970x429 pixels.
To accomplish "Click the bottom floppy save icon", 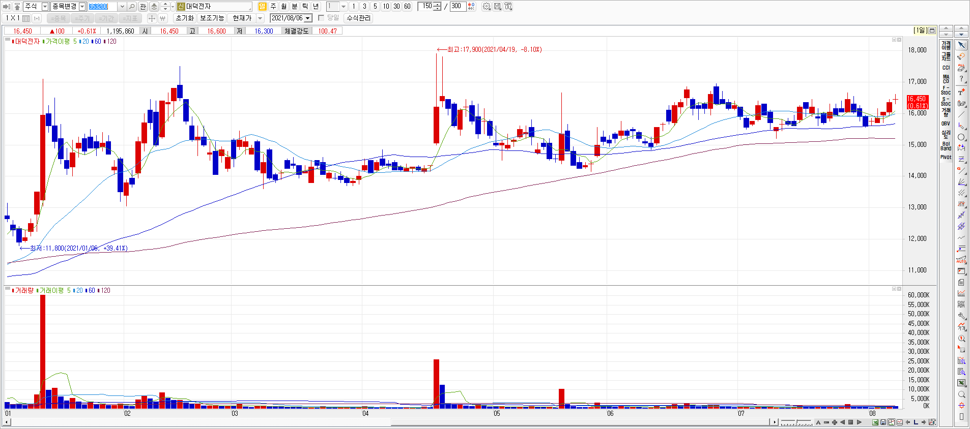I will (883, 422).
